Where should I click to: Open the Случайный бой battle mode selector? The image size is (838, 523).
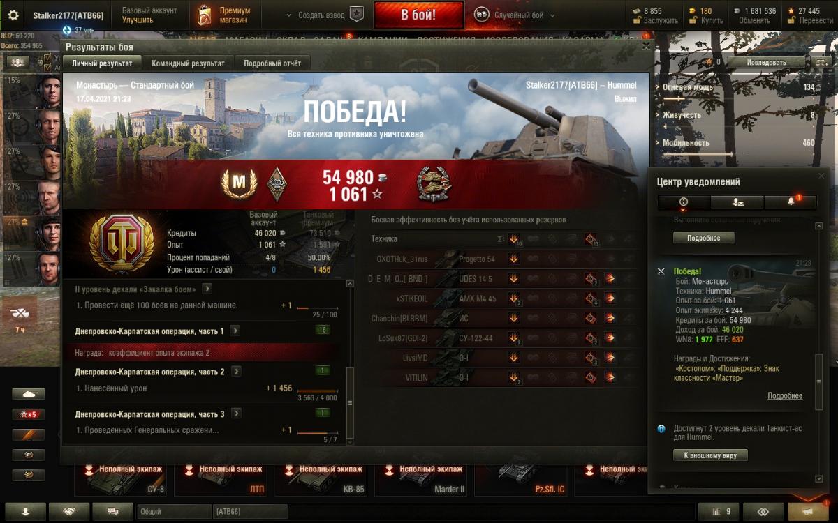click(509, 15)
